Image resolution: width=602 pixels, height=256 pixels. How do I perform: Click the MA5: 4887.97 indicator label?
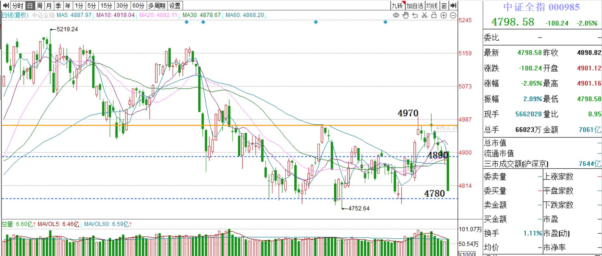point(75,15)
